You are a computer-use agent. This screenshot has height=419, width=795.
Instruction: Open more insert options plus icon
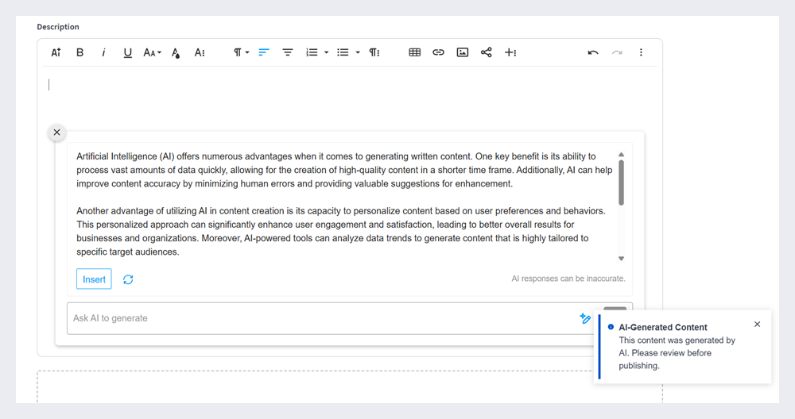coord(510,52)
